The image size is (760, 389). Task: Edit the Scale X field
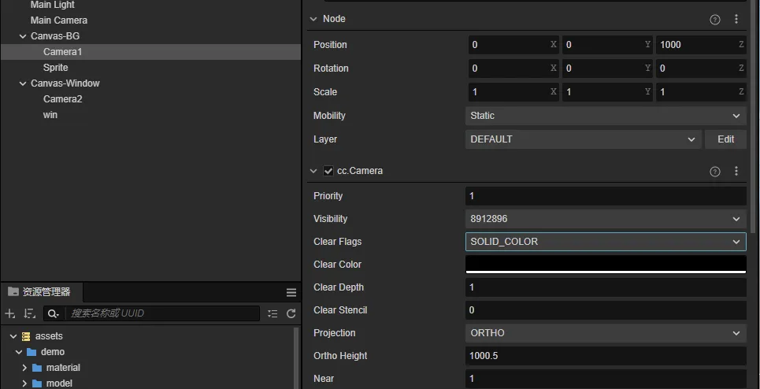click(513, 92)
